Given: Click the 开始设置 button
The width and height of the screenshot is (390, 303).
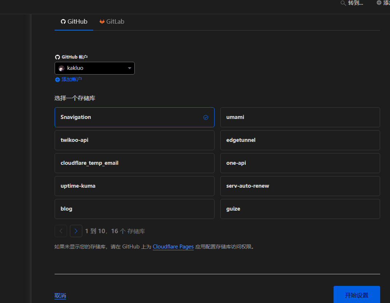Looking at the screenshot, I should 356,295.
